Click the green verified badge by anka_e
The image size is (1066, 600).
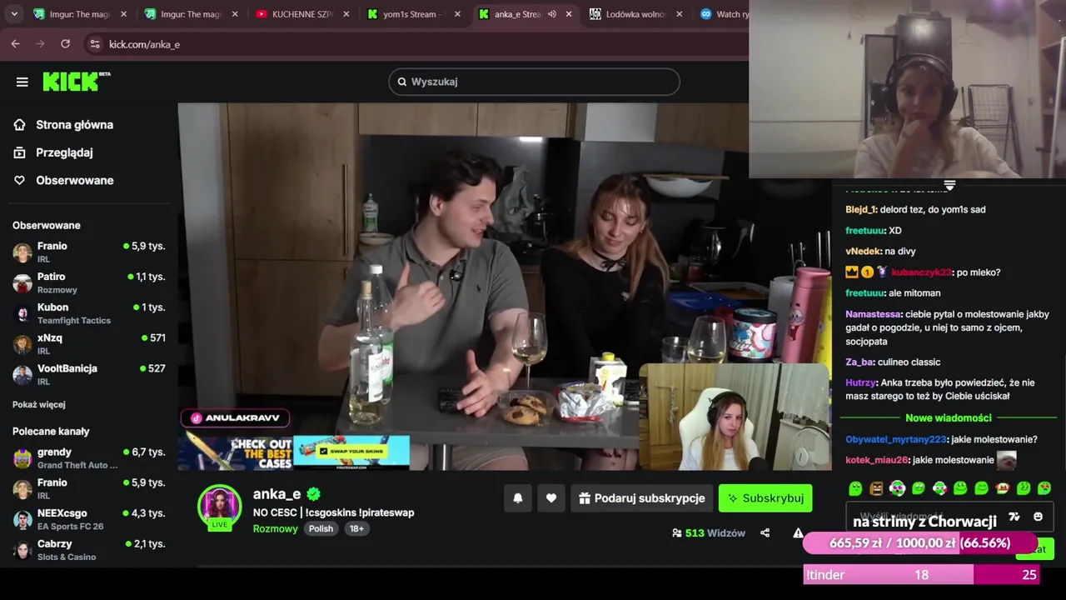pyautogui.click(x=313, y=494)
